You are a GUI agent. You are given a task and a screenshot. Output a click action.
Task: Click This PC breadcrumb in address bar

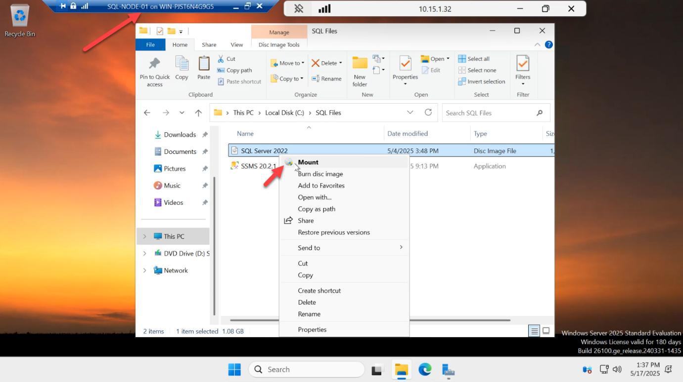[243, 113]
